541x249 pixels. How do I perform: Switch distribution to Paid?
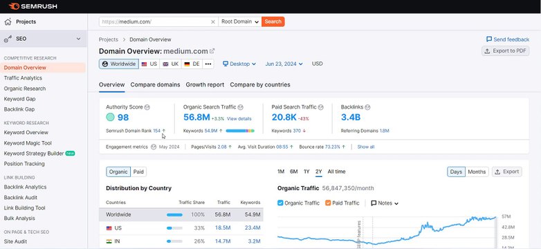tap(138, 172)
